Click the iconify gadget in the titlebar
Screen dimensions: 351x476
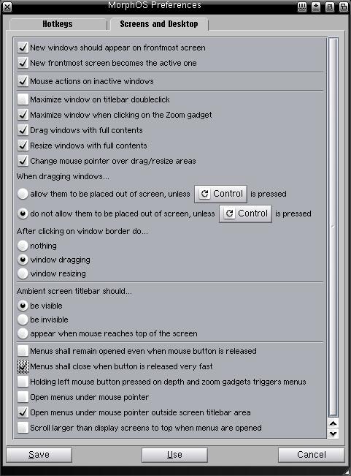(316, 7)
